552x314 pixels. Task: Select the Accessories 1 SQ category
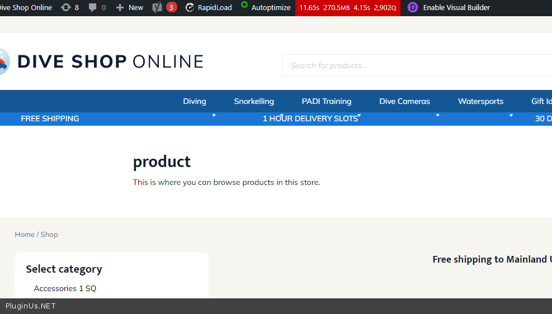click(65, 288)
